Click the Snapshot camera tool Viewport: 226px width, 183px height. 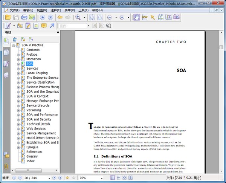pos(177,17)
